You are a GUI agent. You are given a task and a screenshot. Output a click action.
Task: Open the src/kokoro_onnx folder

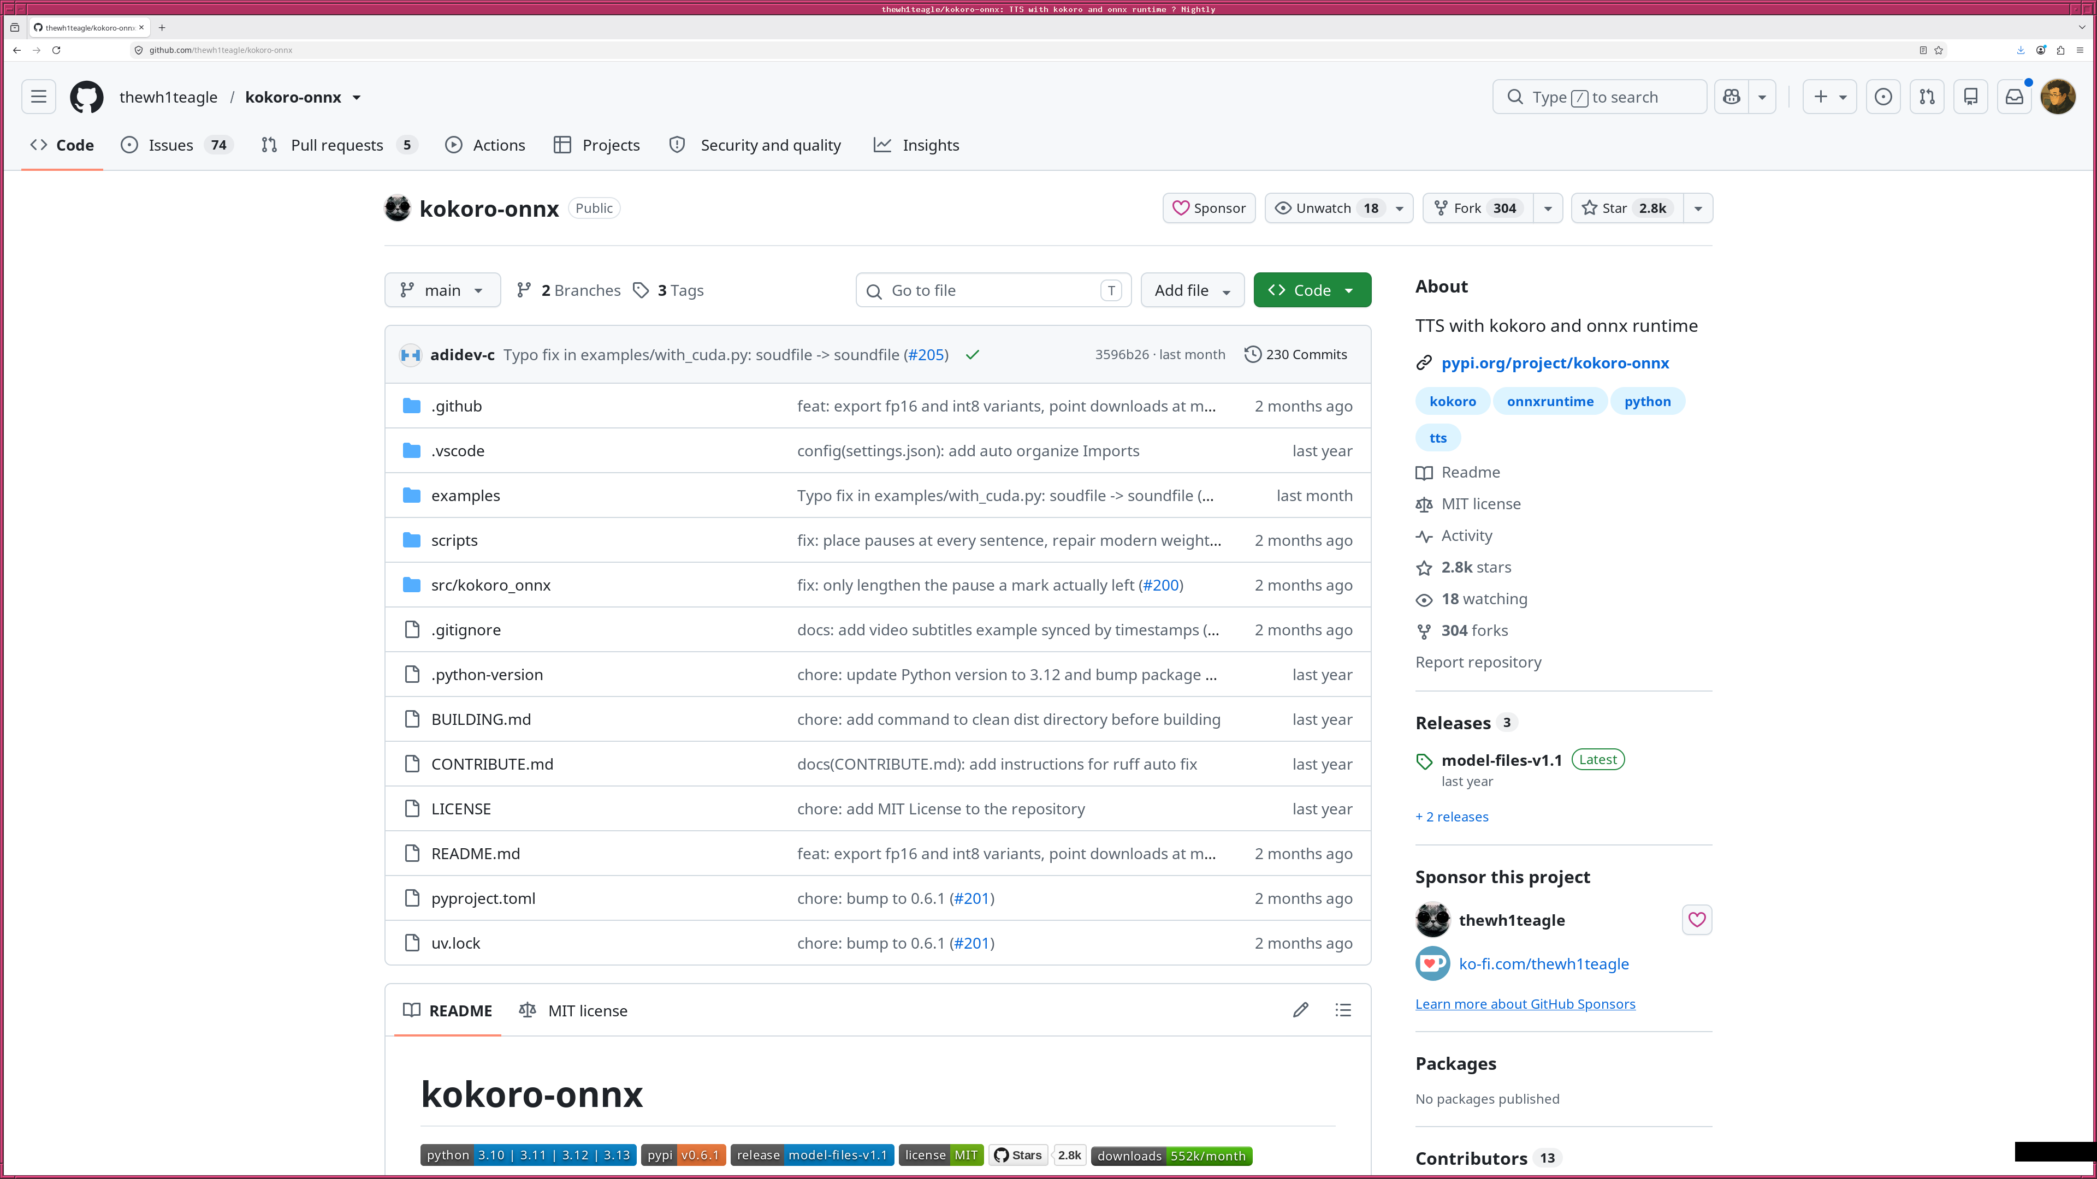[x=491, y=585]
